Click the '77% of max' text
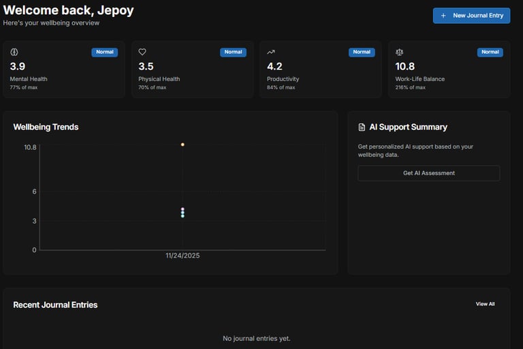The height and width of the screenshot is (349, 523). pos(24,87)
